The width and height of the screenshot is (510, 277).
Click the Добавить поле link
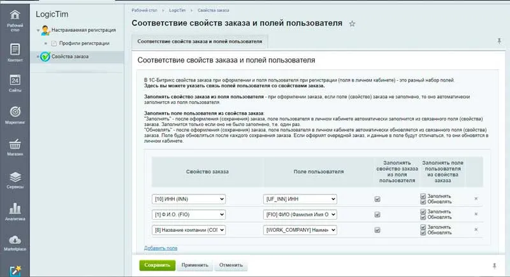point(161,248)
